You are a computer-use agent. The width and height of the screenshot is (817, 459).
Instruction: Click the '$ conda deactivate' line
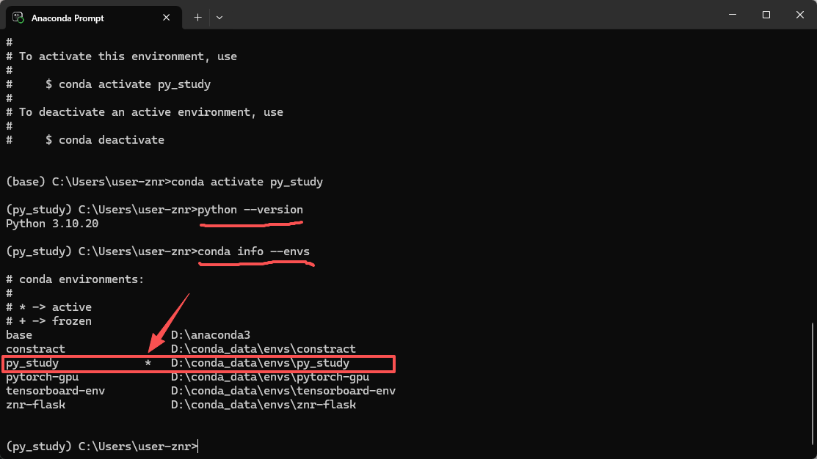coord(105,140)
